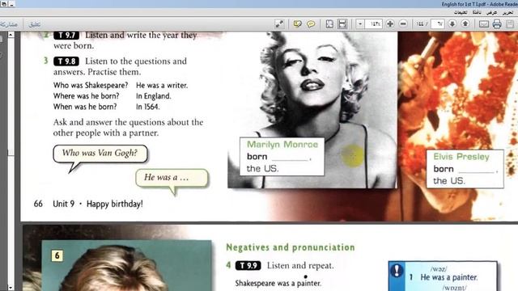
Task: Click the current page number field
Action: coord(438,23)
